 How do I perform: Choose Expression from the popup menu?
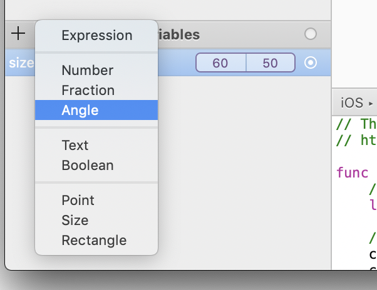[96, 36]
